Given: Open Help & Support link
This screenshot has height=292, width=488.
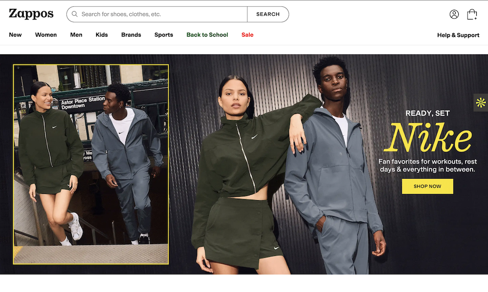Looking at the screenshot, I should [458, 35].
